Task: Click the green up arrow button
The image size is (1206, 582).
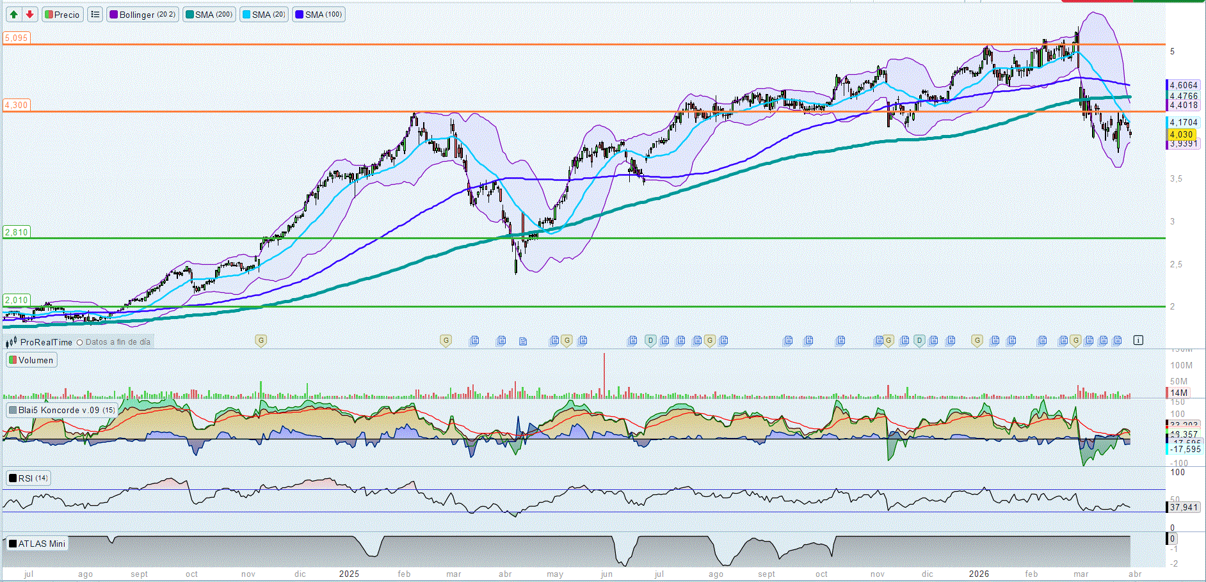Action: coord(13,14)
